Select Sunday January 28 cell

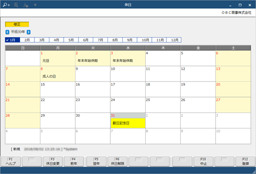pyautogui.click(x=23, y=120)
